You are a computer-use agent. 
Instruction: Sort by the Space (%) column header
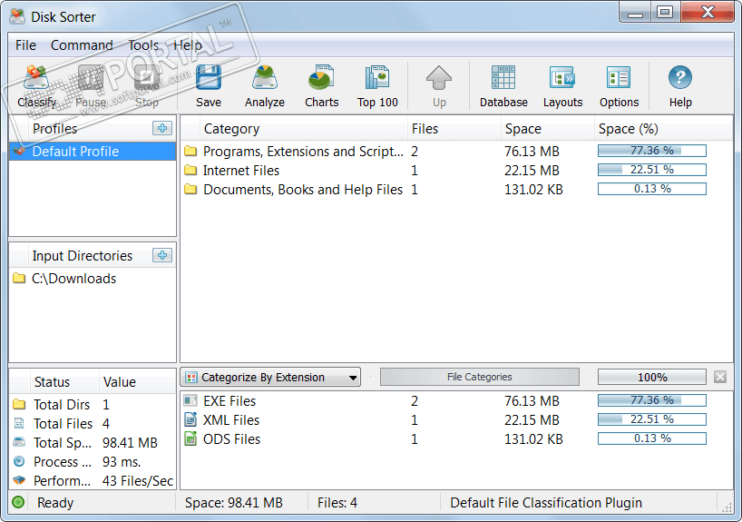pos(662,129)
